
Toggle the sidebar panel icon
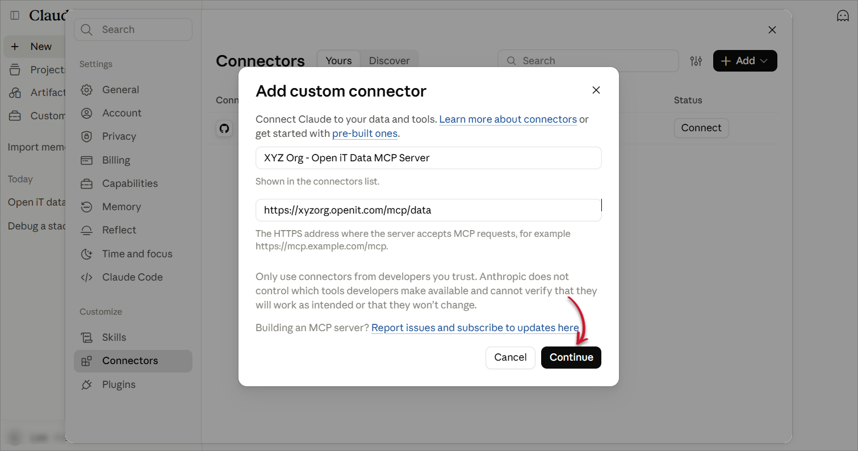click(15, 15)
